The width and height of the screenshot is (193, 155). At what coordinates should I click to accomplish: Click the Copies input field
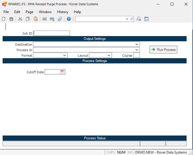click(136, 55)
